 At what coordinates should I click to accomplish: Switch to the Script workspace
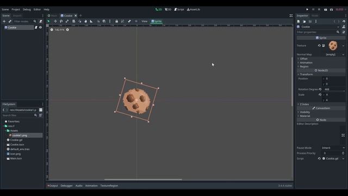[179, 9]
